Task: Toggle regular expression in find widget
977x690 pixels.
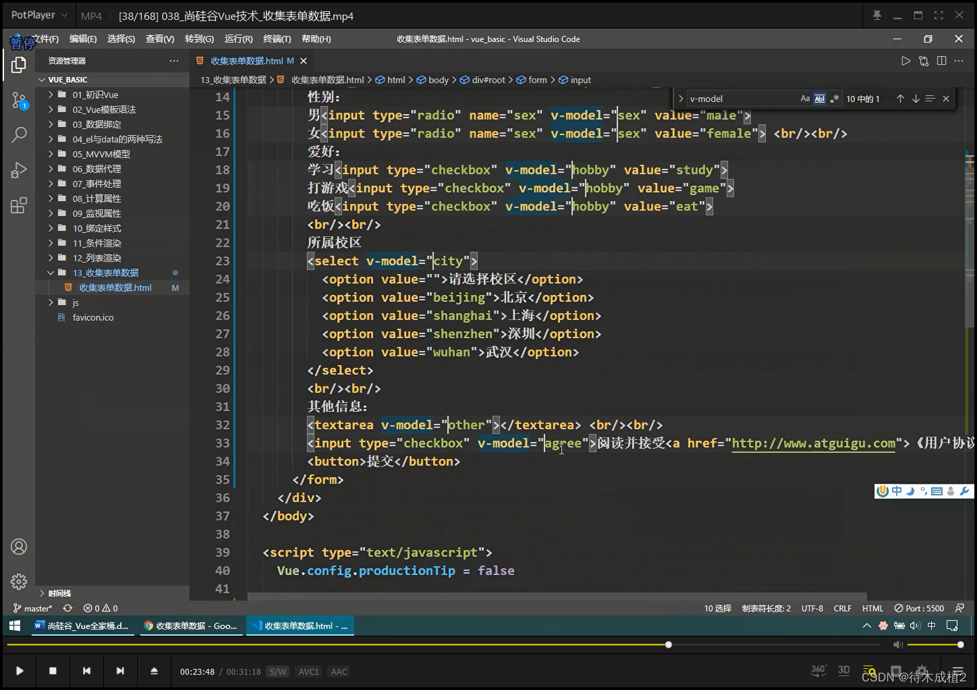Action: coord(834,99)
